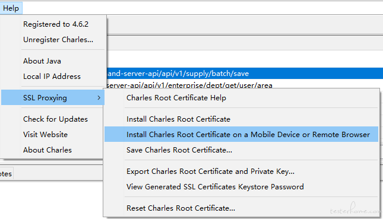Switch to the partially visible Notes tab
This screenshot has height=219, width=383.
point(6,174)
